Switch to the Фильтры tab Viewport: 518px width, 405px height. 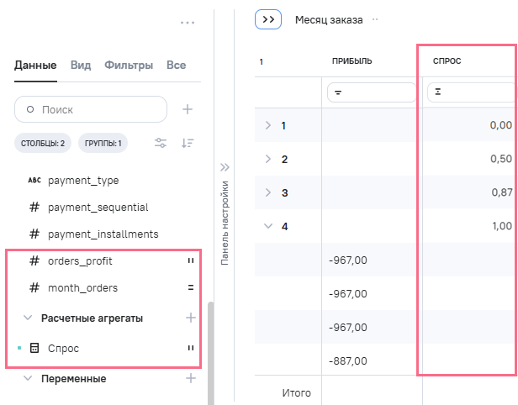(x=129, y=65)
